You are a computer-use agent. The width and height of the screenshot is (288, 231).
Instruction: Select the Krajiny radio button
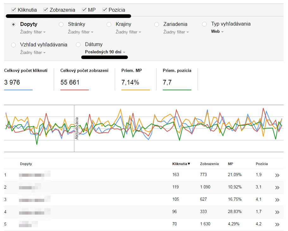pyautogui.click(x=109, y=24)
